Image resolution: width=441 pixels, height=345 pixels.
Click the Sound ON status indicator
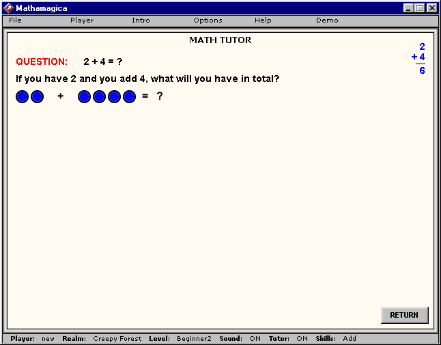pos(254,339)
